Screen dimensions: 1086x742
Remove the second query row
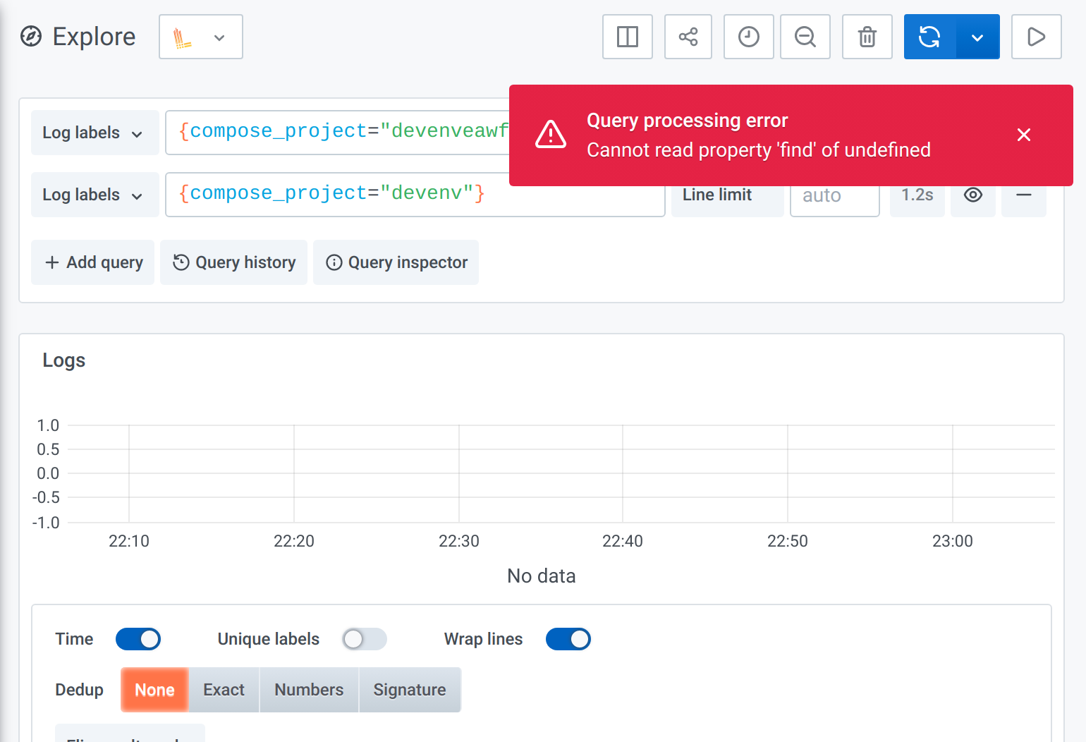point(1023,195)
